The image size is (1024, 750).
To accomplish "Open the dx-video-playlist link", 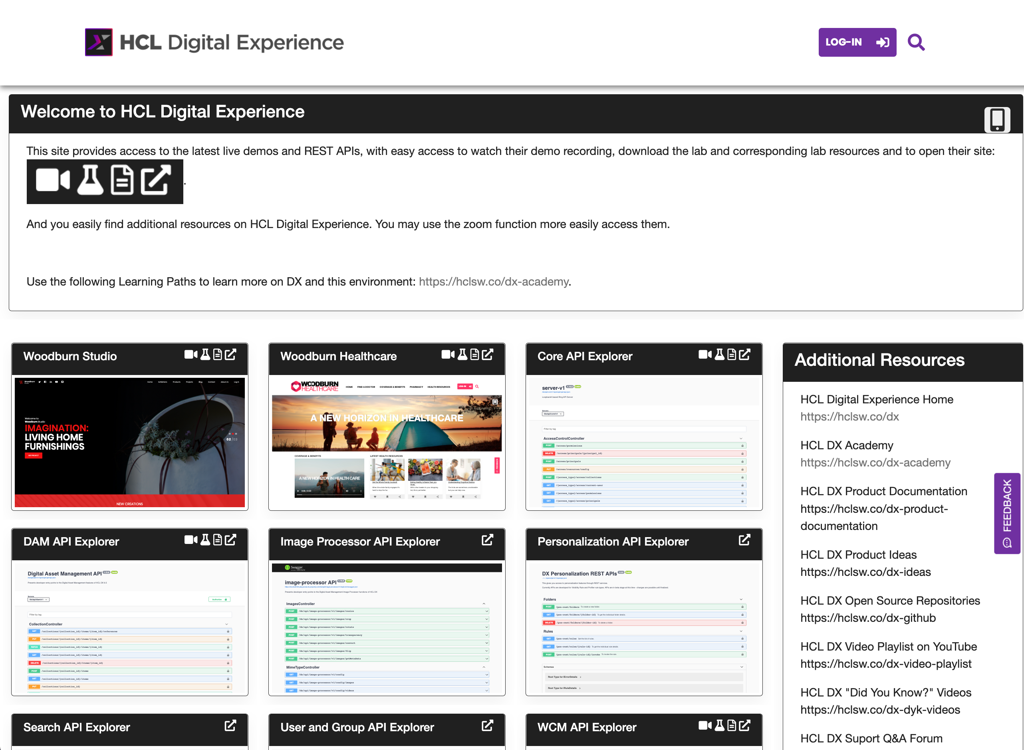I will pos(885,664).
